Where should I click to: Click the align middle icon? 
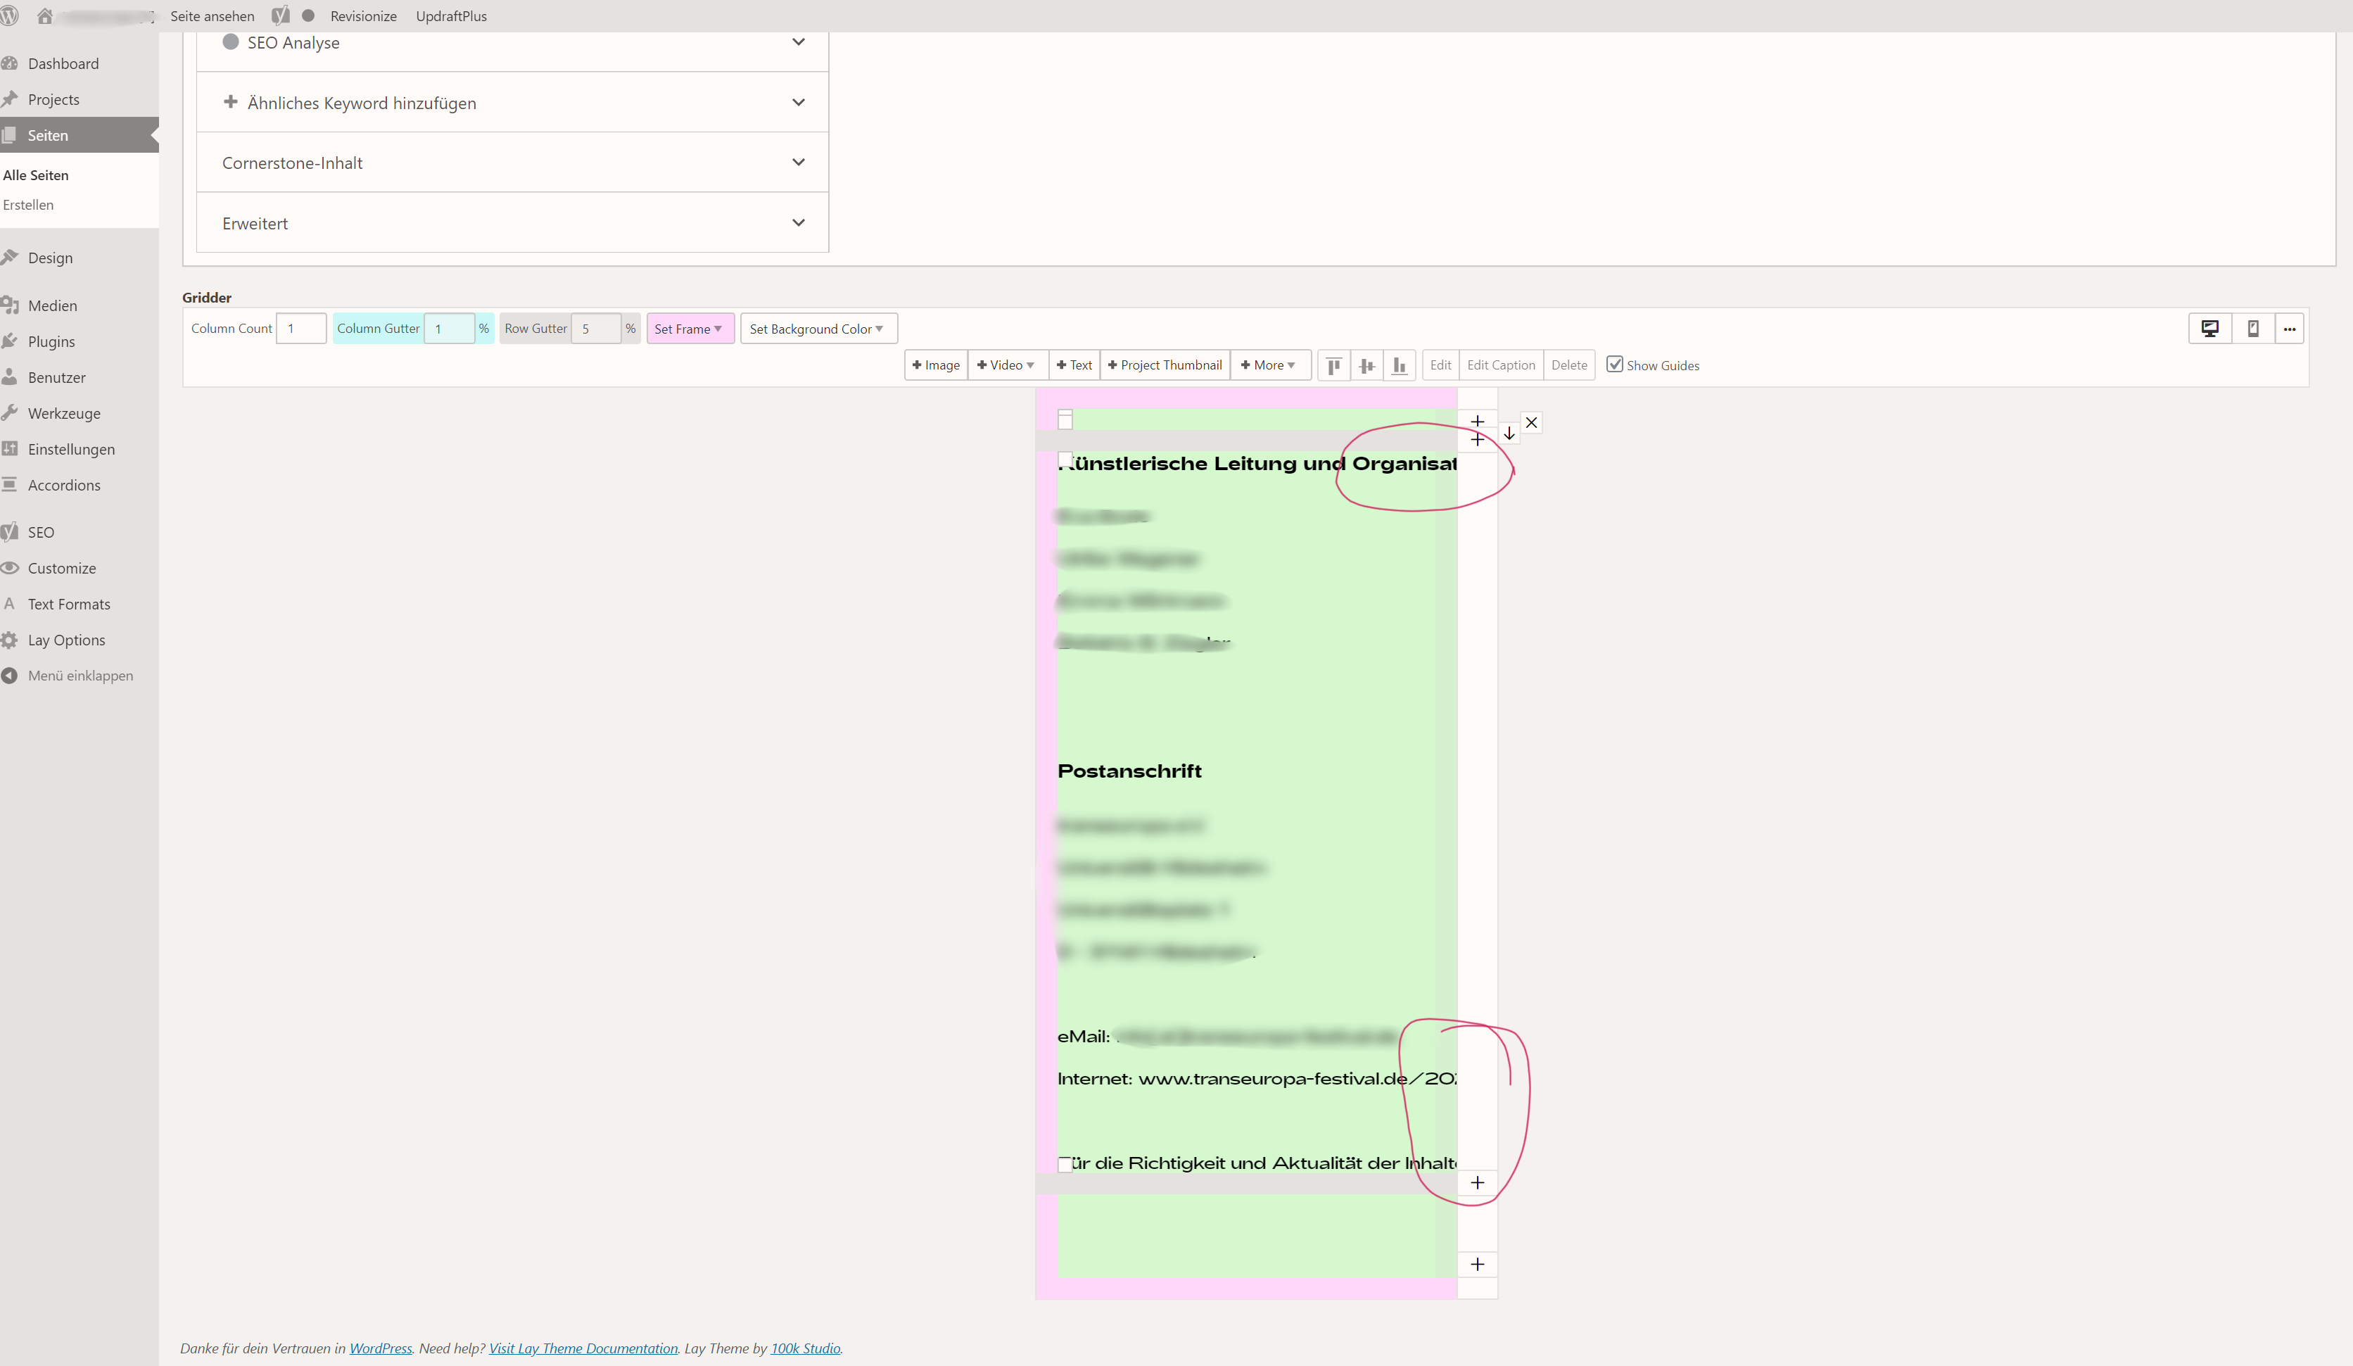tap(1366, 365)
